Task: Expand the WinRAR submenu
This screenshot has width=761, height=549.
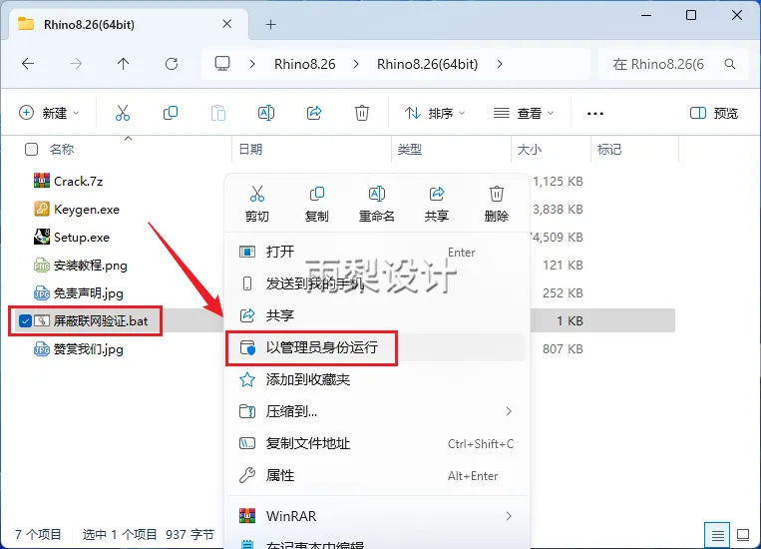Action: [509, 516]
